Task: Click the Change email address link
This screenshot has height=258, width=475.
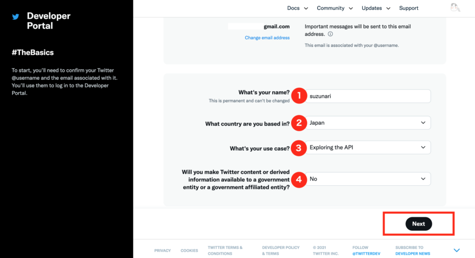Action: 267,38
